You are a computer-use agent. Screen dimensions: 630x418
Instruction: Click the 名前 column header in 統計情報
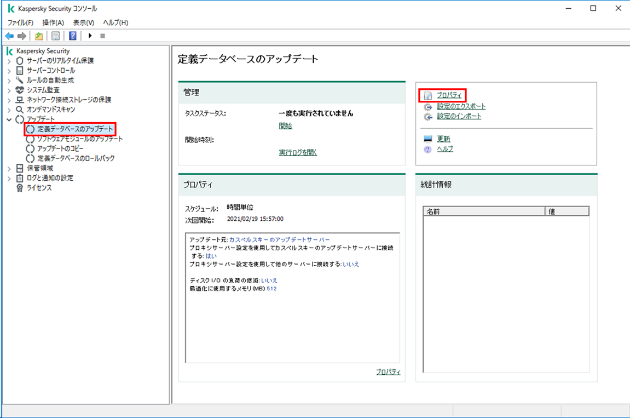pyautogui.click(x=484, y=211)
